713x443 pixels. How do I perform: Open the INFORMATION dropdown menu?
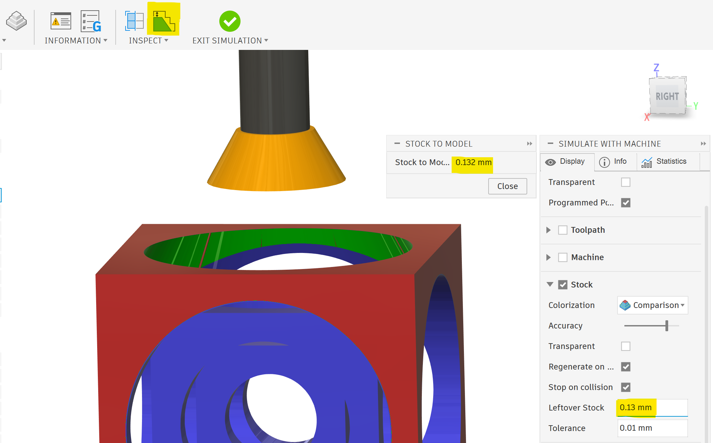click(x=76, y=41)
